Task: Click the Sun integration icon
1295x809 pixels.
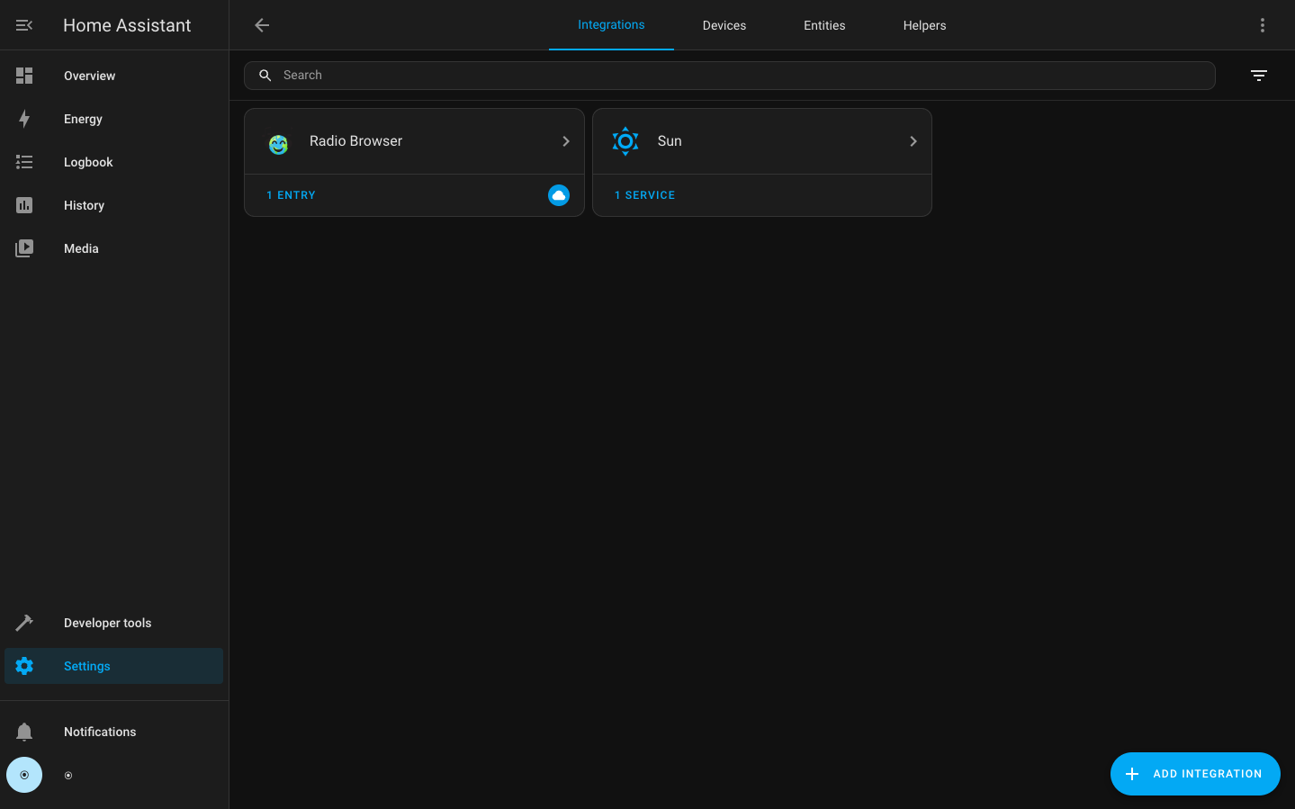Action: click(625, 141)
